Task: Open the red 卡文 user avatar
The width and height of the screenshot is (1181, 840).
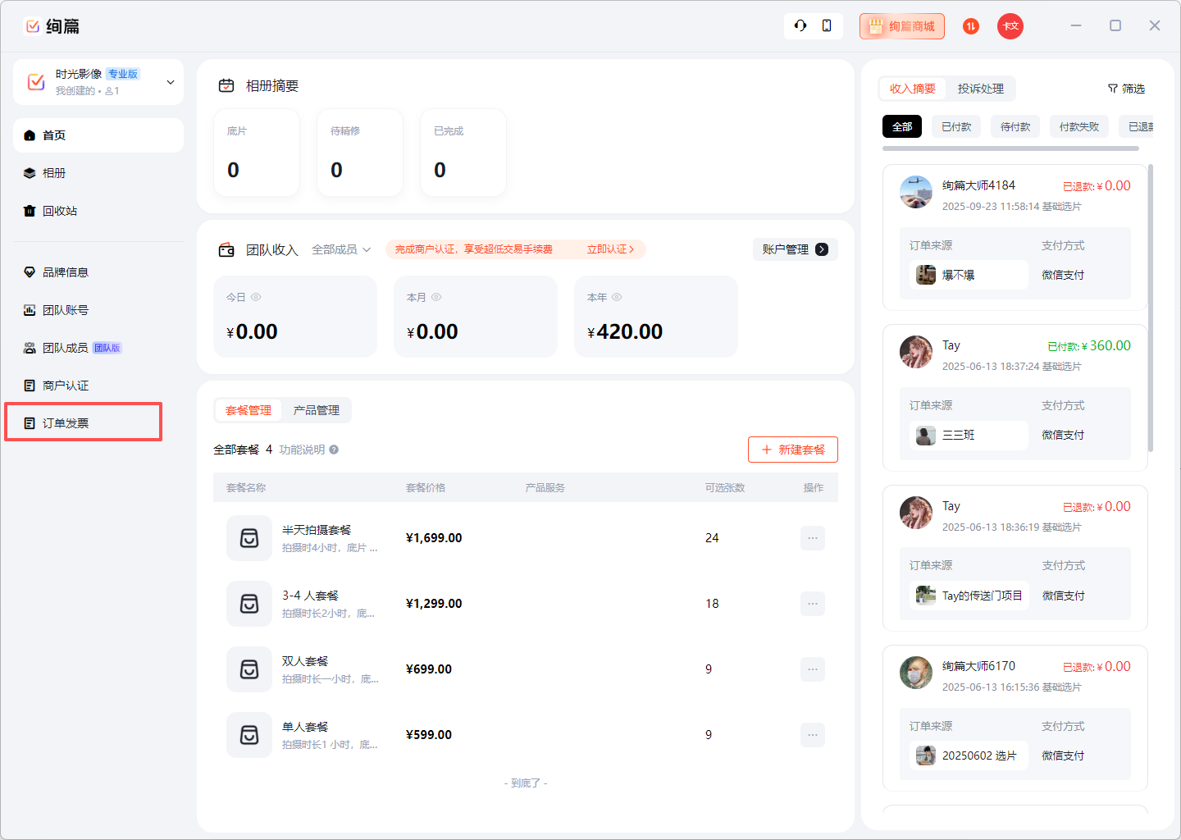Action: click(1010, 26)
